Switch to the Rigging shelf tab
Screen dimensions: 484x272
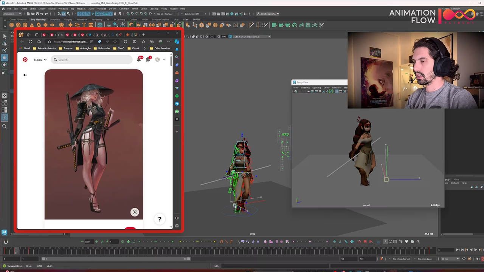[x=68, y=20]
